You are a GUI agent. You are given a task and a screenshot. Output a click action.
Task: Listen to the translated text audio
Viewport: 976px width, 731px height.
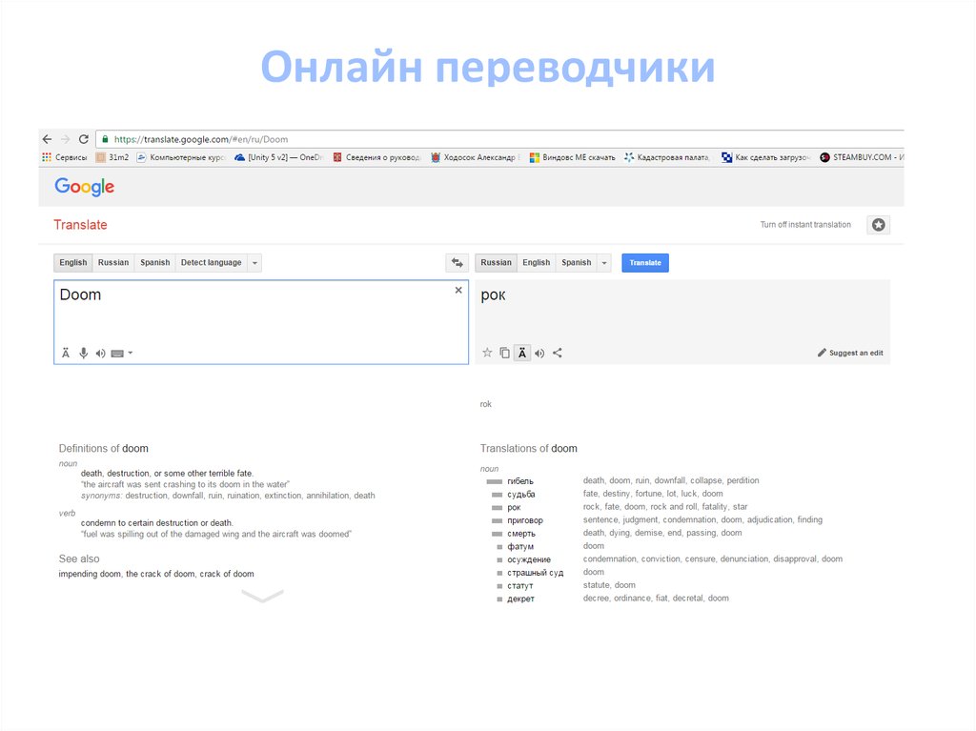pos(539,354)
